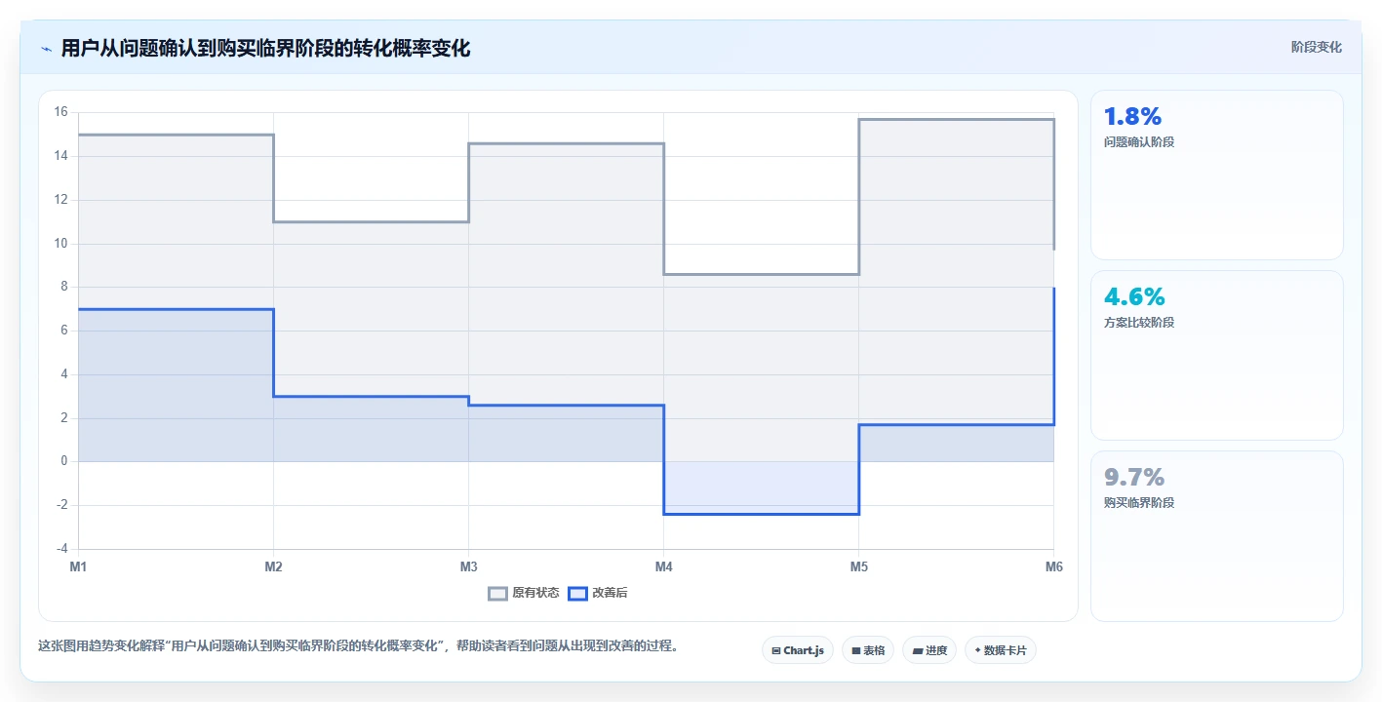Click the M1 x-axis label
This screenshot has width=1382, height=702.
pos(78,566)
